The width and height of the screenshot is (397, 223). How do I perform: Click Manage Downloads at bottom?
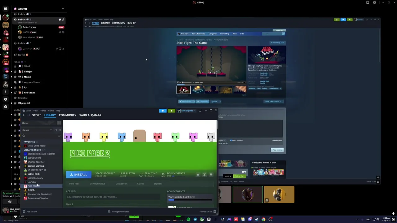click(118, 212)
